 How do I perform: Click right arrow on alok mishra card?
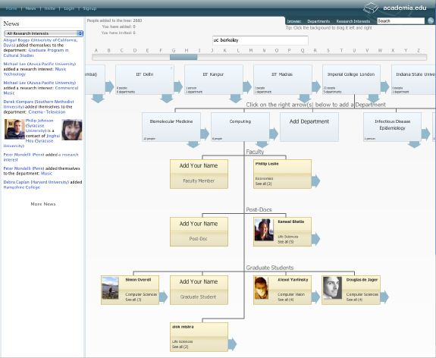232,344
